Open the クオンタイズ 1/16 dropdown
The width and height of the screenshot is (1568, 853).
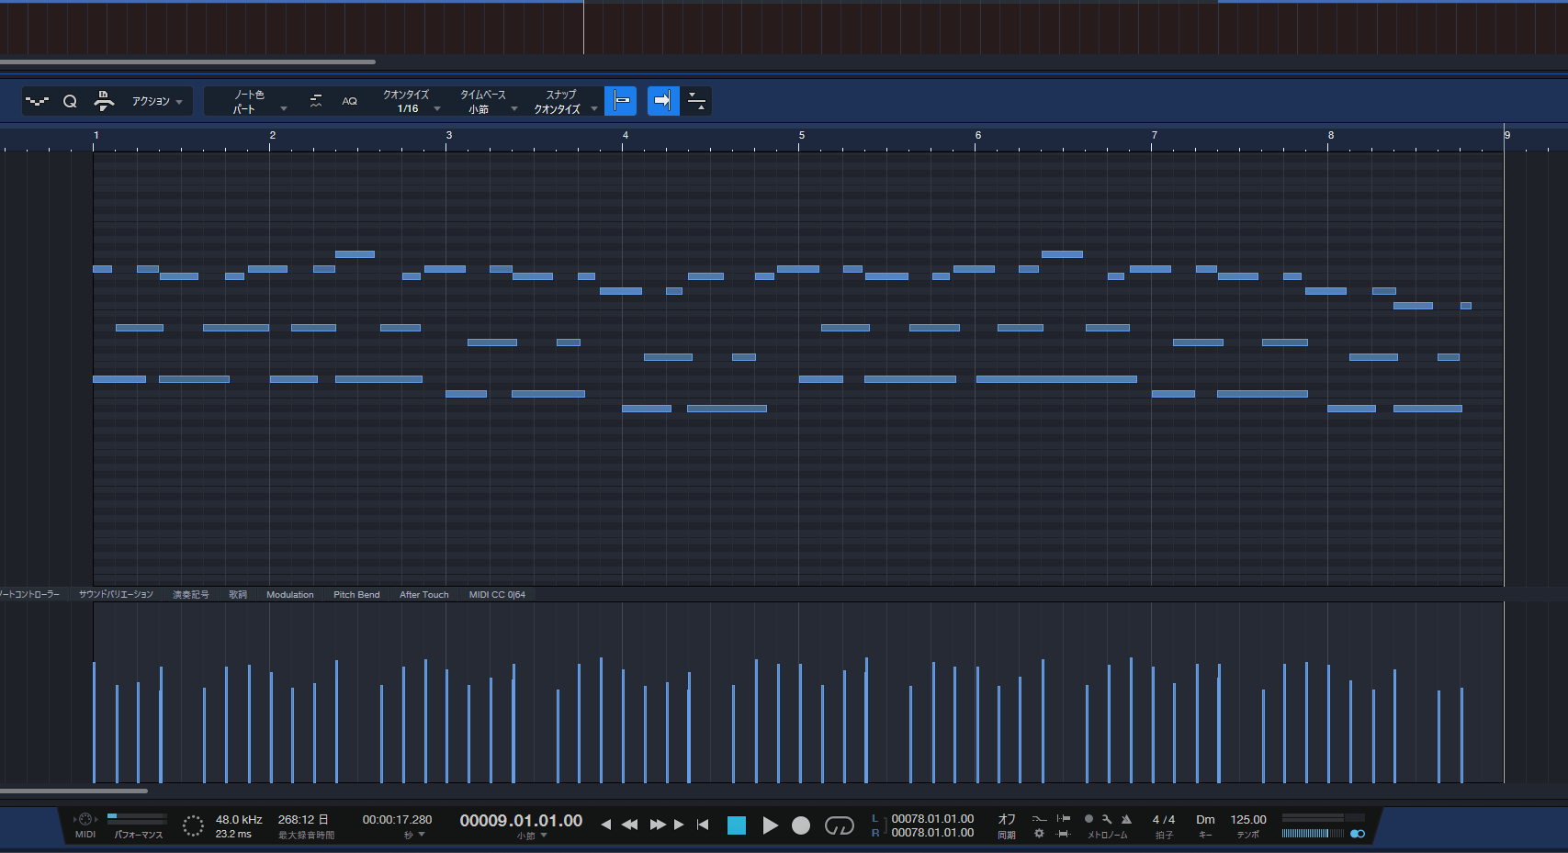pos(412,101)
